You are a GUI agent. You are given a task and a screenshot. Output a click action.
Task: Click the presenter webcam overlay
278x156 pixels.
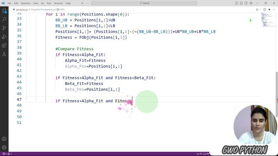(x=255, y=125)
